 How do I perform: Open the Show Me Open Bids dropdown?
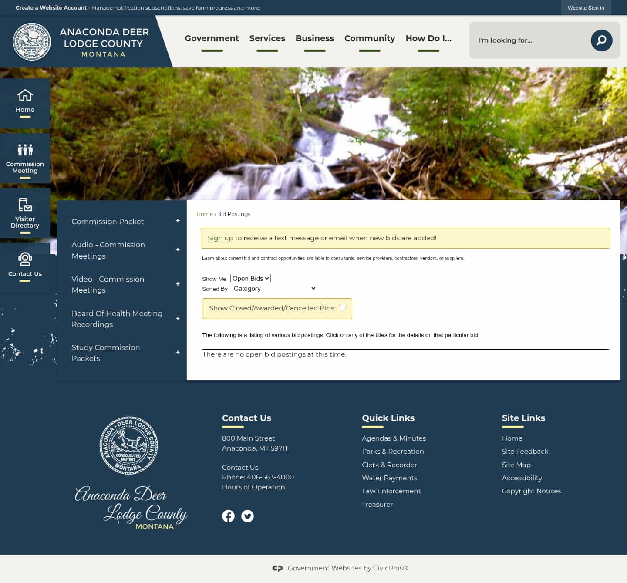click(250, 278)
